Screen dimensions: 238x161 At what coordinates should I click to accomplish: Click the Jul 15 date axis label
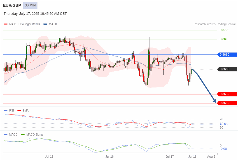point(49,157)
